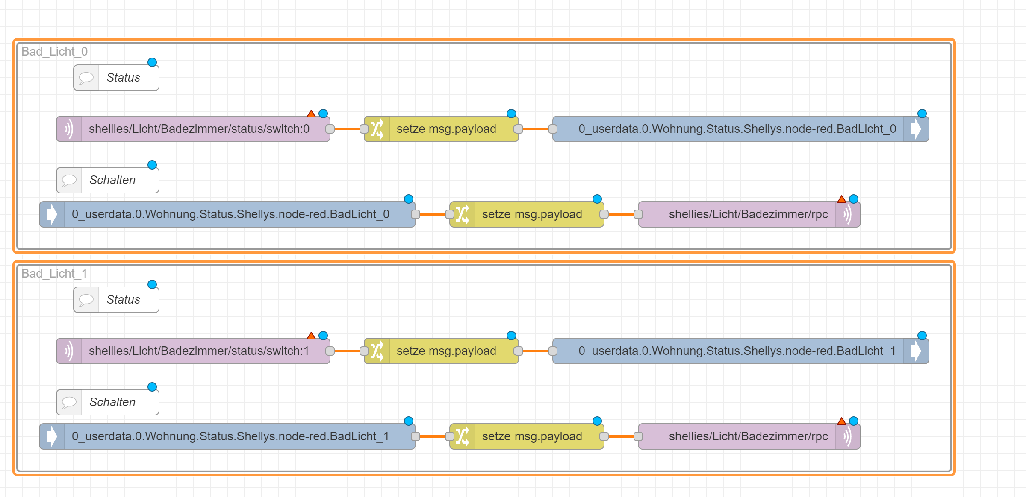Click MQTT out icon on first rpc node
1026x497 pixels.
coord(848,214)
